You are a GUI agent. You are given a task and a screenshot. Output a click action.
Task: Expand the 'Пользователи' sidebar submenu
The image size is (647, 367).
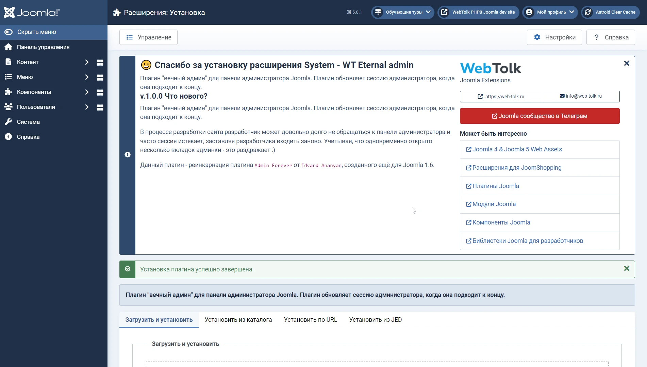click(x=87, y=107)
